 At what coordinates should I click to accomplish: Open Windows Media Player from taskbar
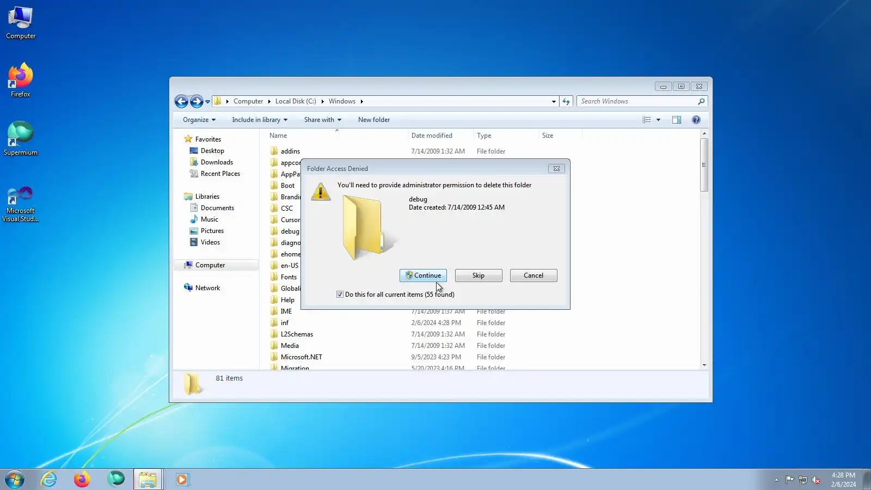tap(182, 480)
